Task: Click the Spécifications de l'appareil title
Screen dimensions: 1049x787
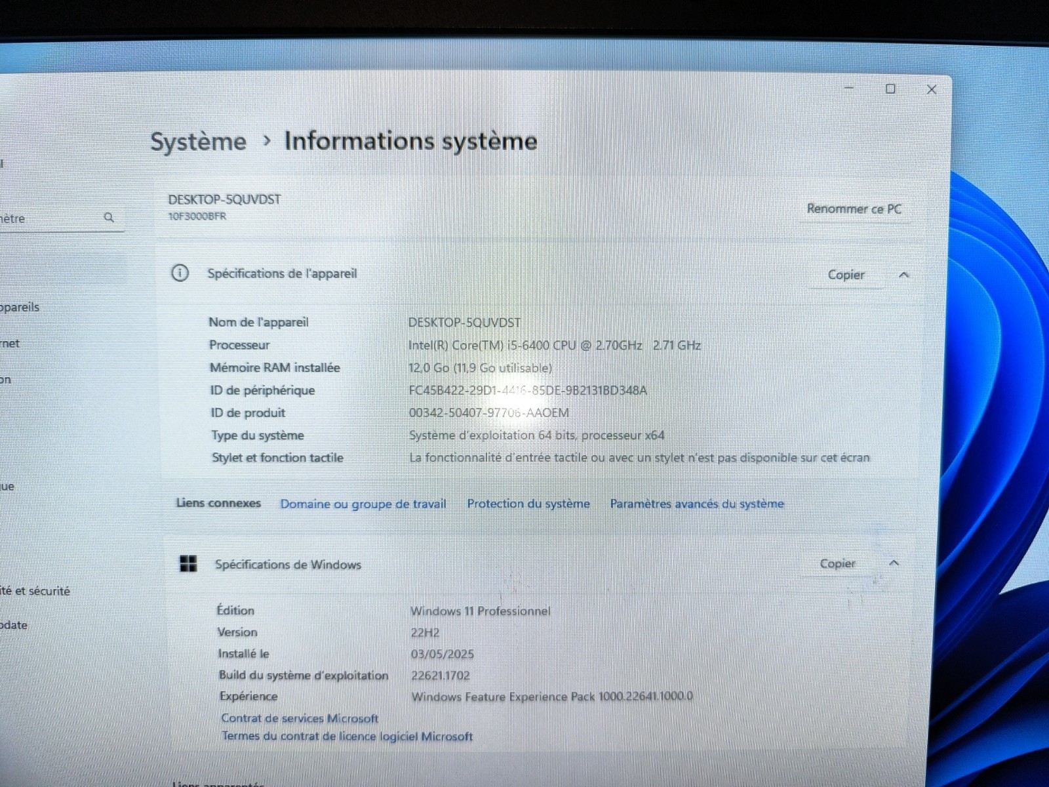Action: pos(282,273)
